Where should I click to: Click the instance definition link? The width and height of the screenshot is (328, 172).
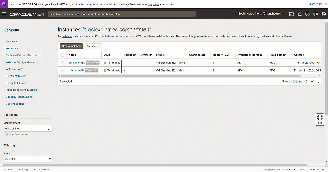67,36
